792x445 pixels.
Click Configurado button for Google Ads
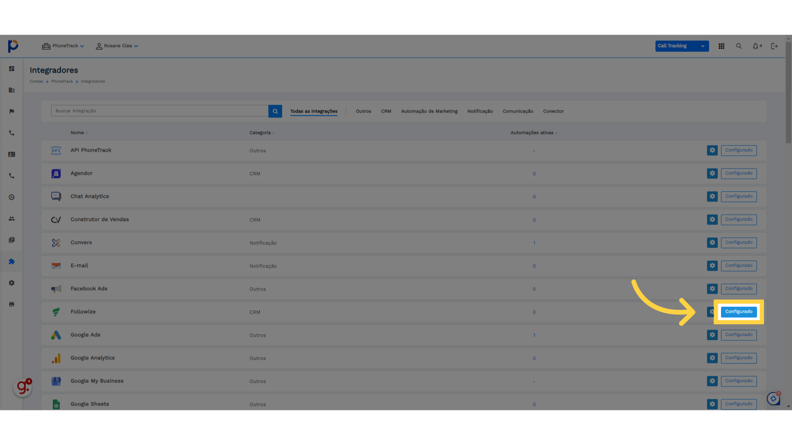coord(739,335)
